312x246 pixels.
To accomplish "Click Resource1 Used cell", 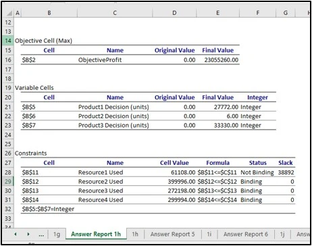I will (x=101, y=172).
